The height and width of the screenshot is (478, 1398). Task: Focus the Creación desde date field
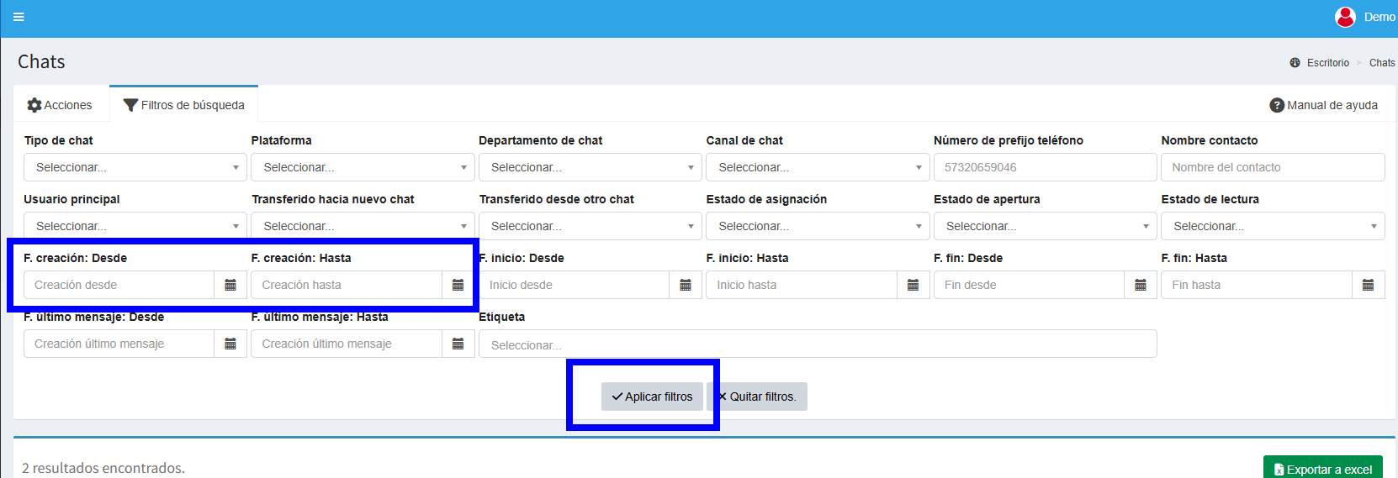tap(119, 285)
